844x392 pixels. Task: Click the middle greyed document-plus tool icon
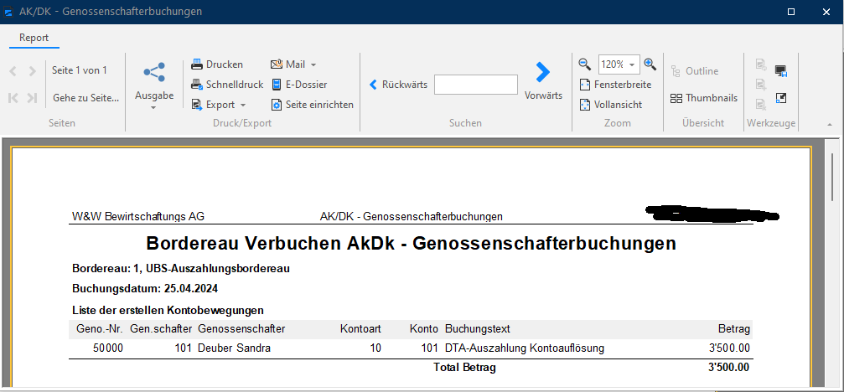click(x=761, y=84)
